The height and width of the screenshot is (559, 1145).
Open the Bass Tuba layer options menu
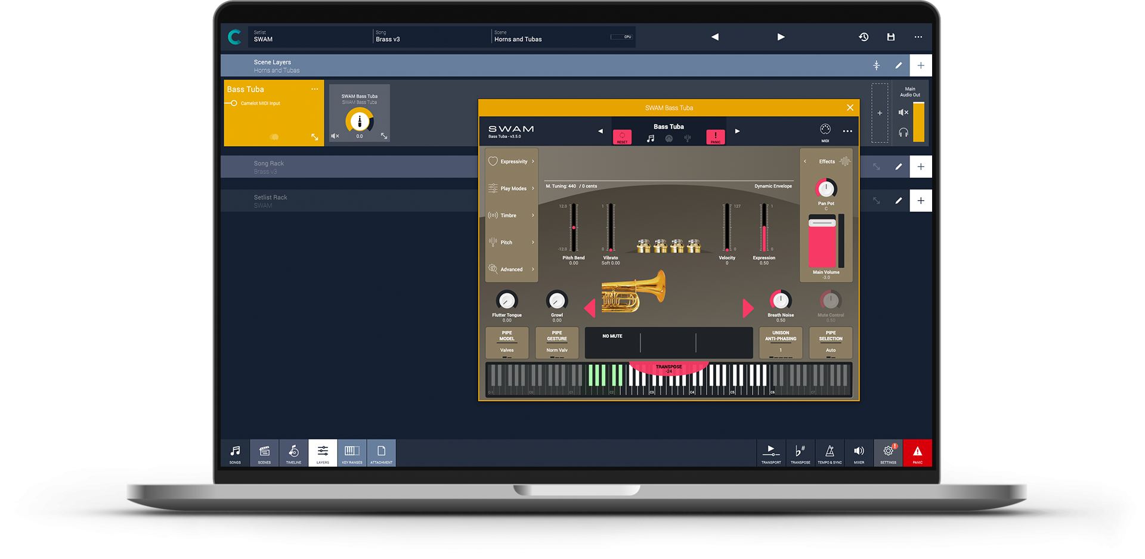pyautogui.click(x=315, y=89)
